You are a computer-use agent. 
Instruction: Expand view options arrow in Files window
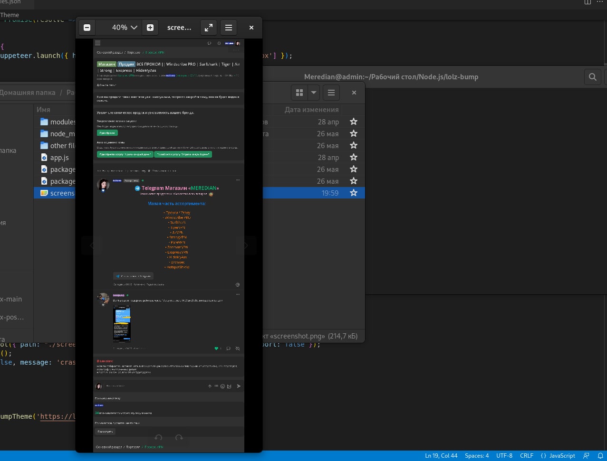click(x=313, y=93)
